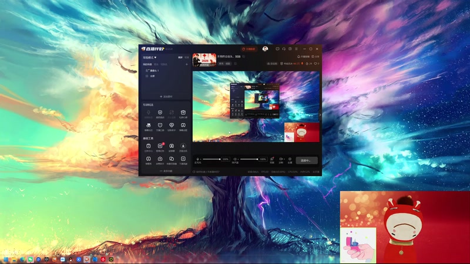Image resolution: width=470 pixels, height=264 pixels.
Task: Mute the microphone icon in bottom bar
Action: [x=197, y=159]
